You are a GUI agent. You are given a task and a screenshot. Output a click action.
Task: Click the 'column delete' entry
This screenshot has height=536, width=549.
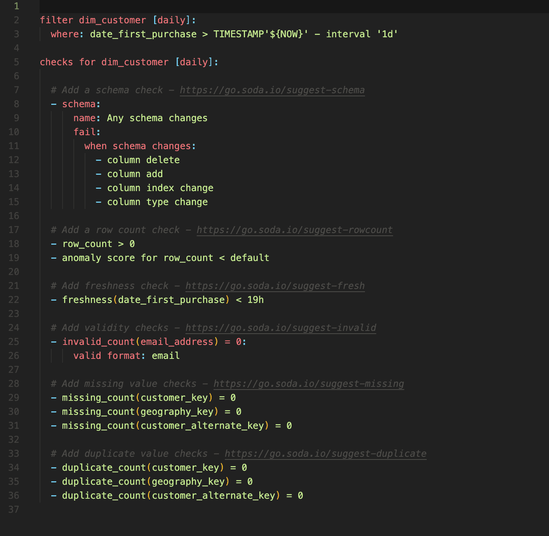[143, 160]
